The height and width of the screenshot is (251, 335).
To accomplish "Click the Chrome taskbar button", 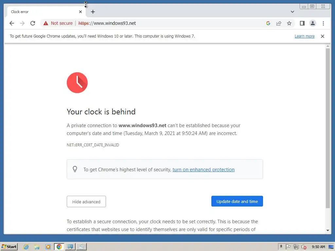I will [x=59, y=247].
